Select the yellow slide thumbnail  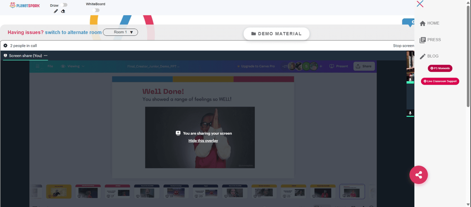tap(59, 192)
